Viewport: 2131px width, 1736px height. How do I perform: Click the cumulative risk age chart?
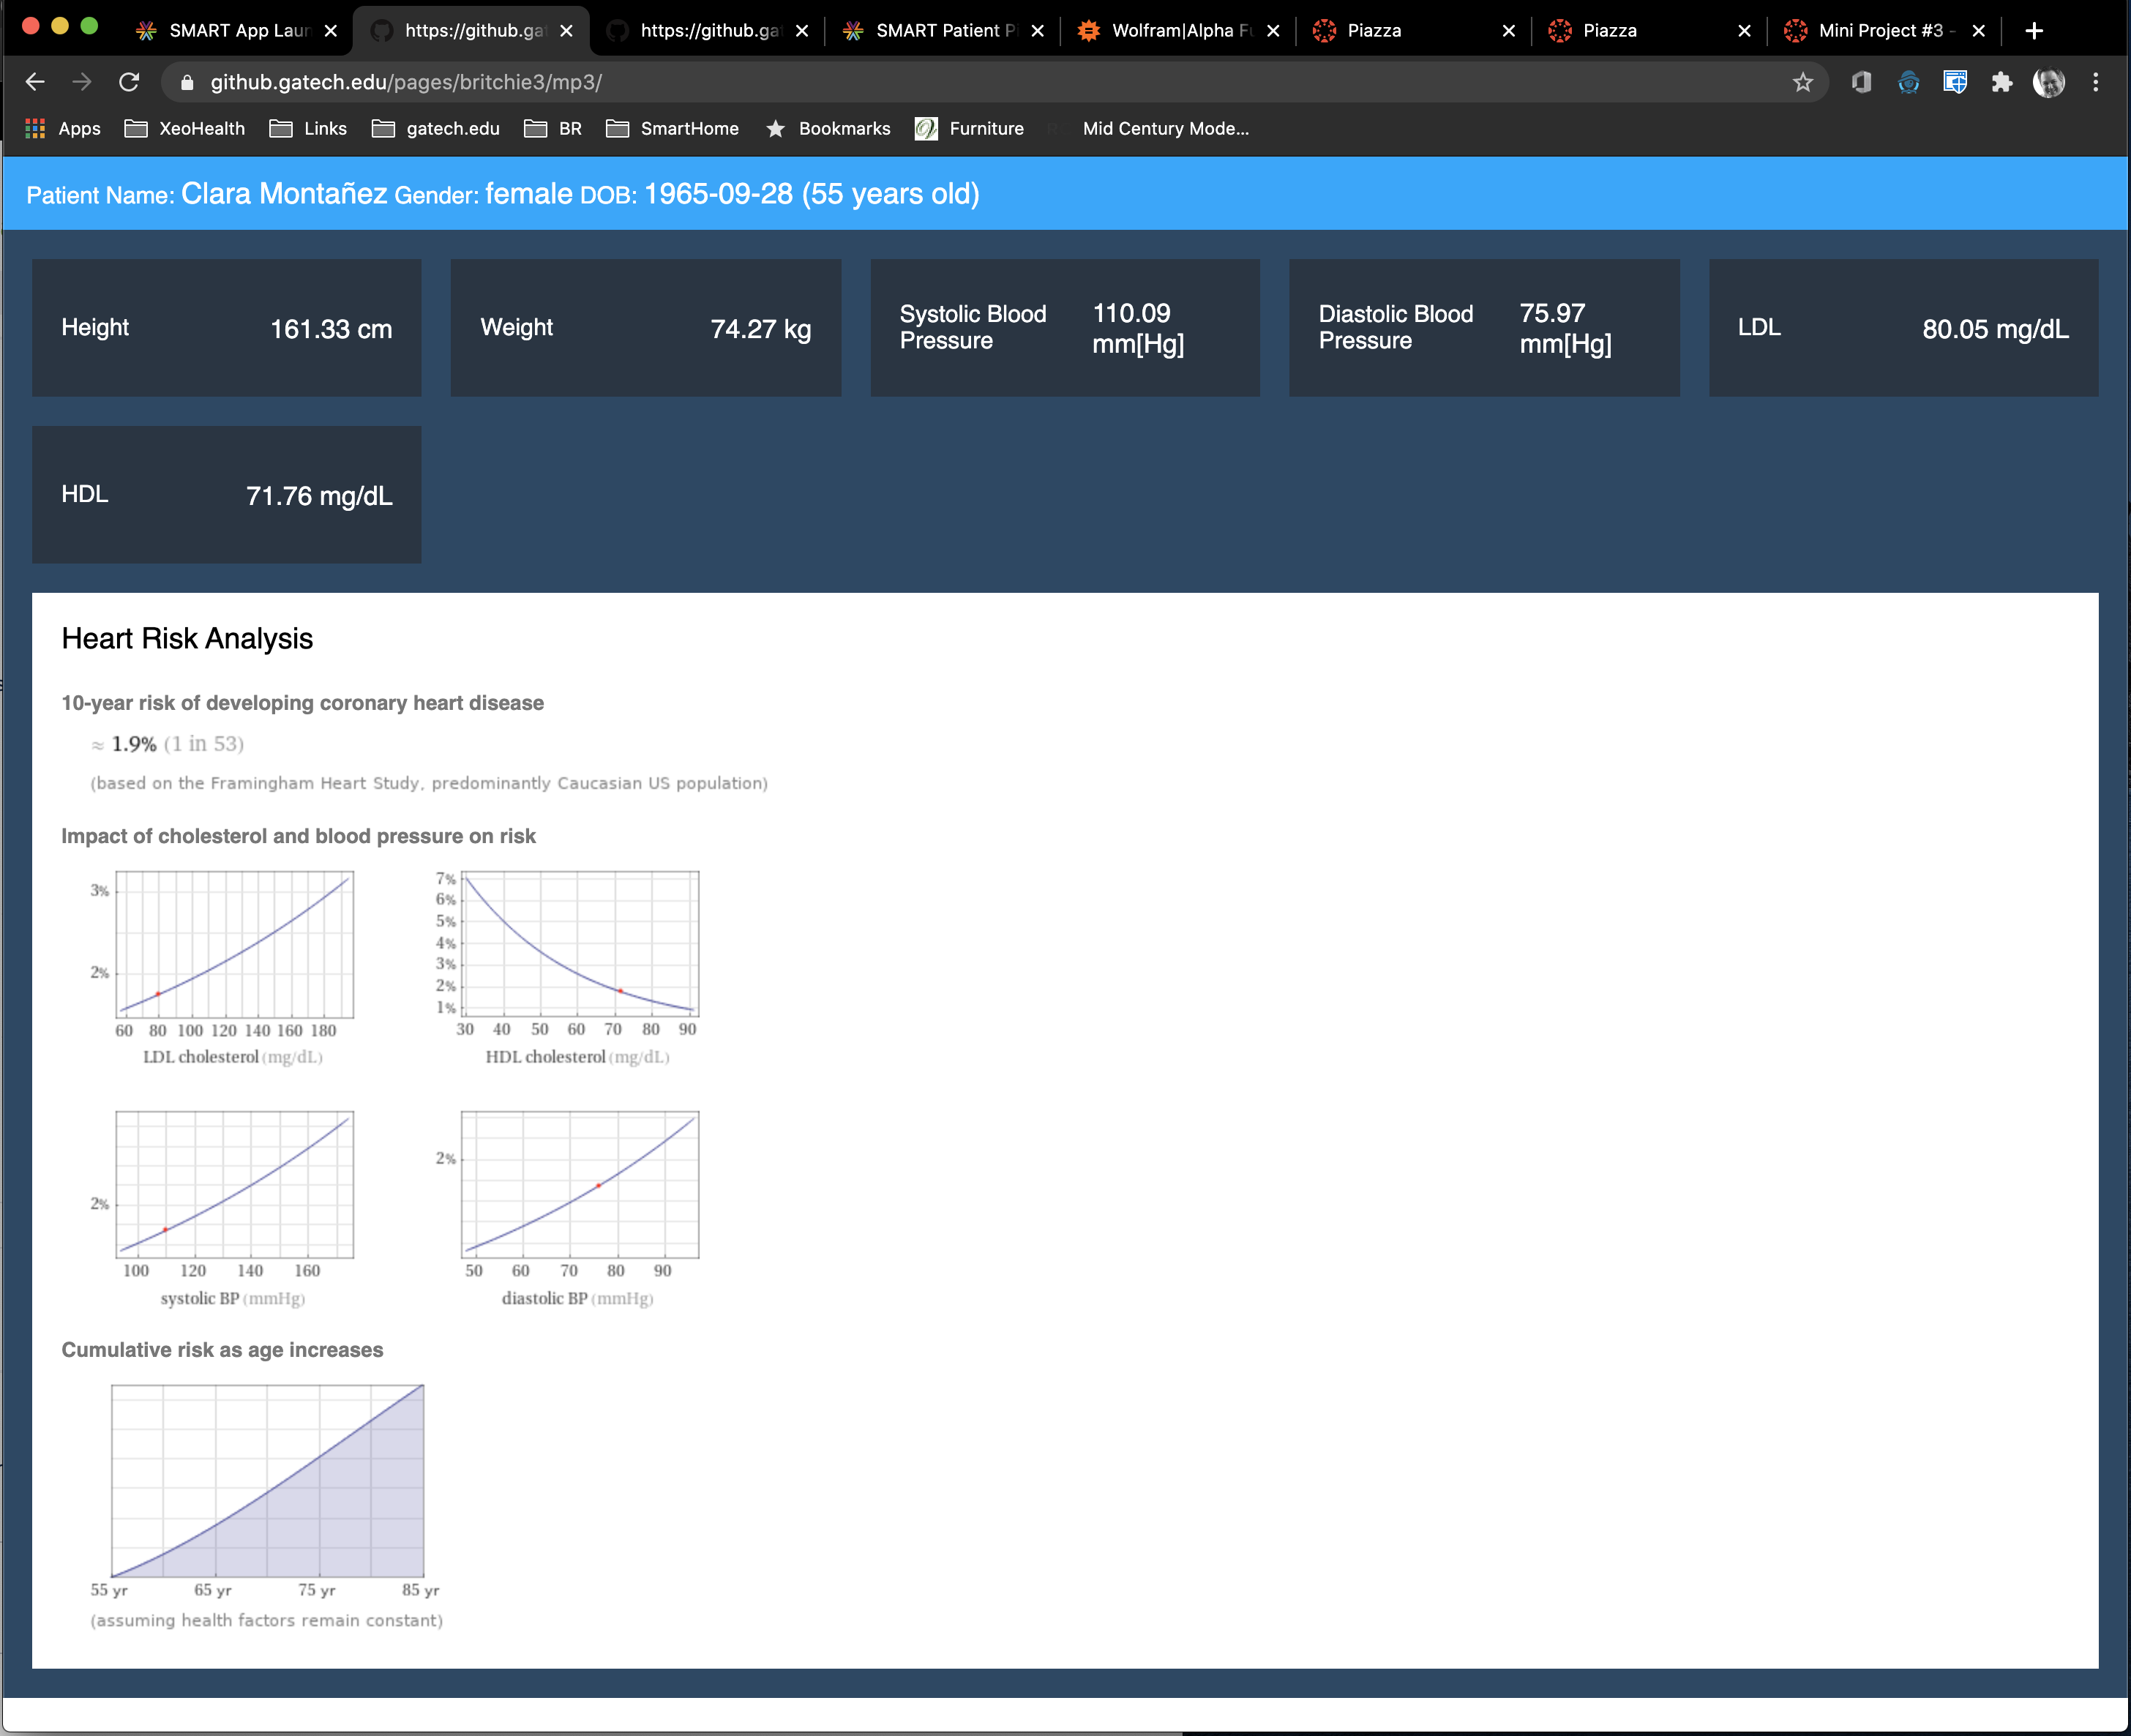point(267,1481)
